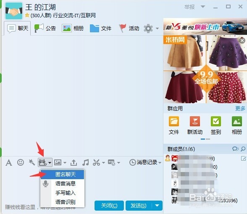
Task: Select 语音消息 from the menu
Action: coord(62,183)
